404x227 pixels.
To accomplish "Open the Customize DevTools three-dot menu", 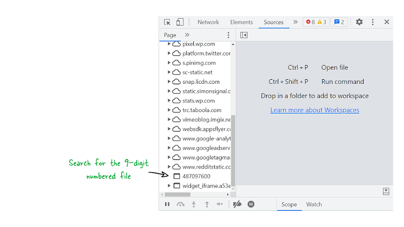I will pyautogui.click(x=373, y=22).
